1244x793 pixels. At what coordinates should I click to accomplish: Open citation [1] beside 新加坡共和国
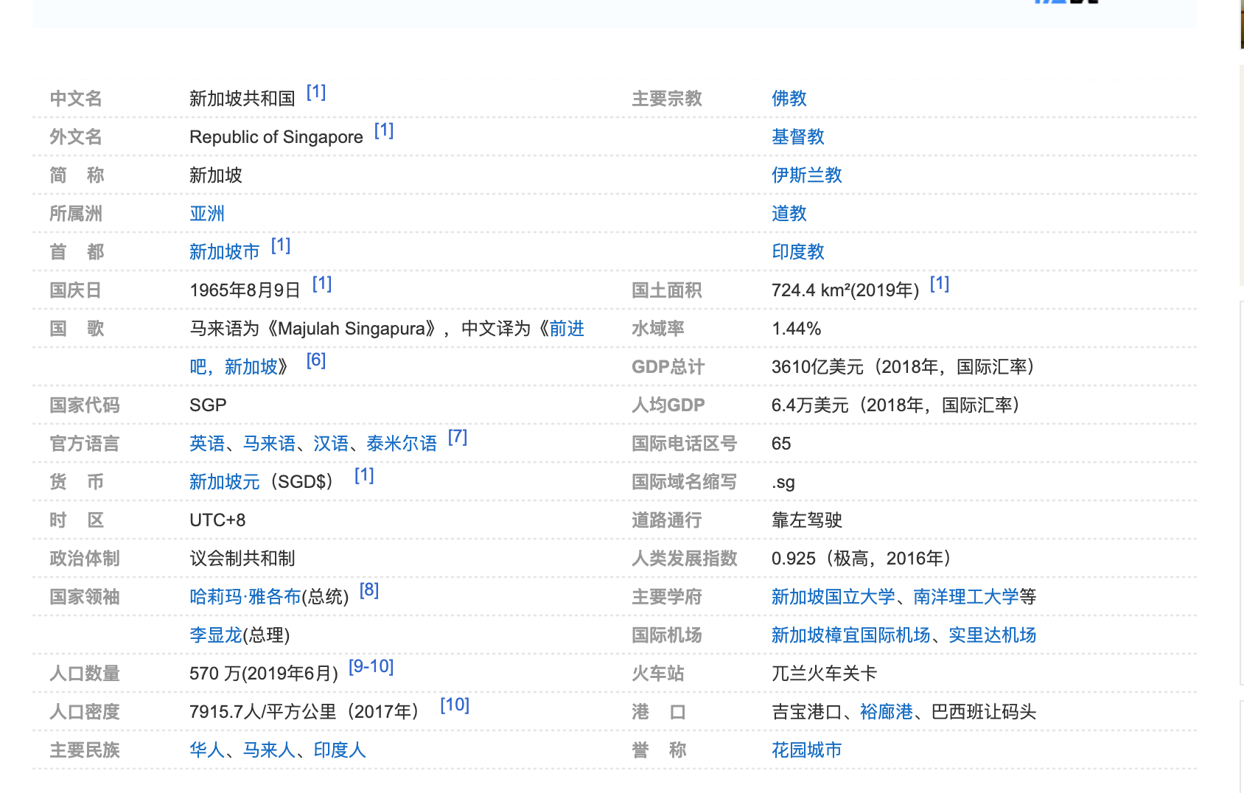coord(316,92)
